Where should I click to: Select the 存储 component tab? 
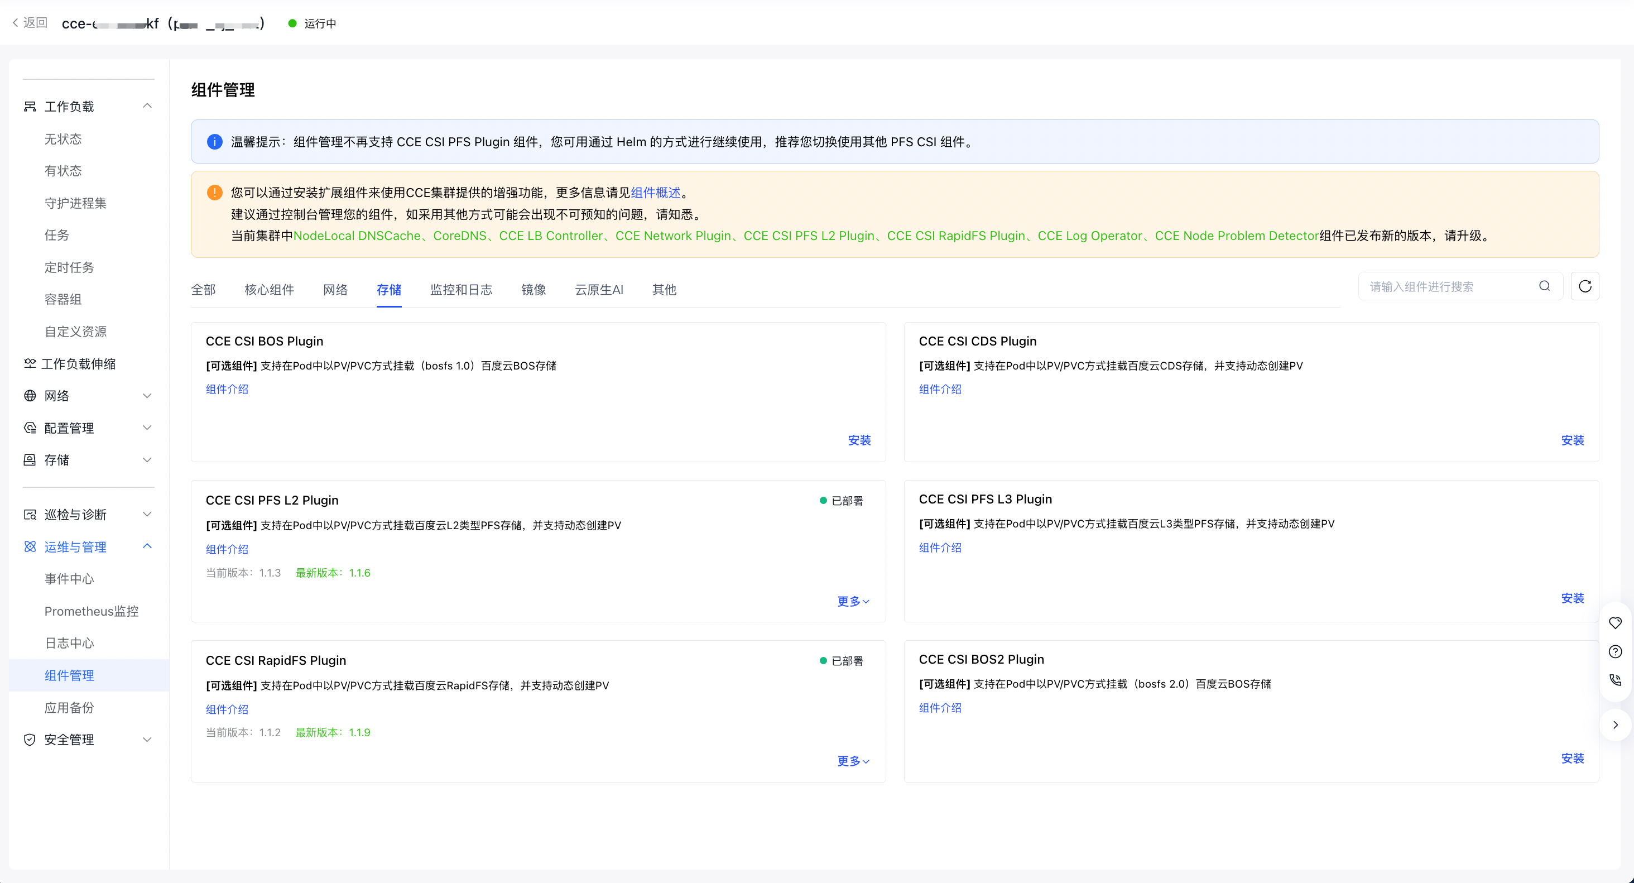[x=389, y=290]
